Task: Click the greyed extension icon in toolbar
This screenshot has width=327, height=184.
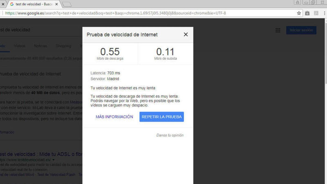Action: [316, 13]
